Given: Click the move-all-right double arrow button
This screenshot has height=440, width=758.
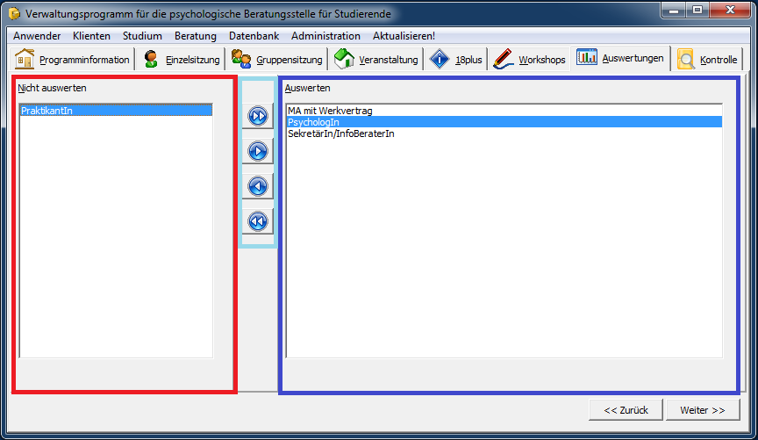Looking at the screenshot, I should [257, 116].
